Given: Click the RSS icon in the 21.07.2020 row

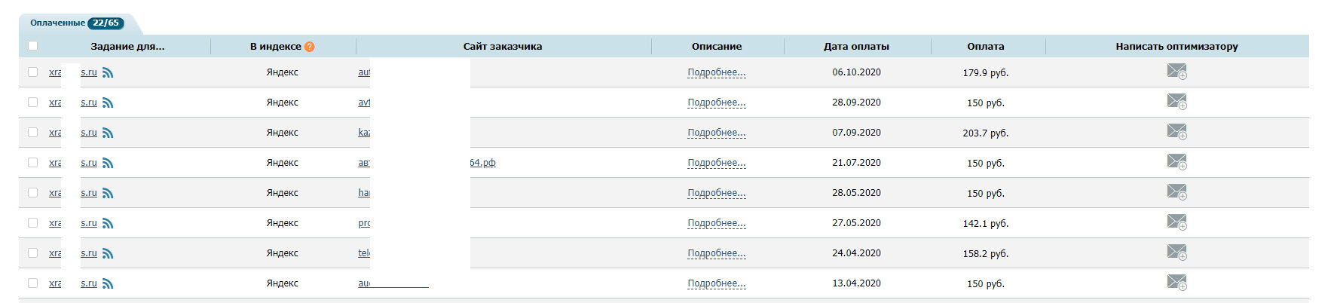Looking at the screenshot, I should (x=108, y=163).
